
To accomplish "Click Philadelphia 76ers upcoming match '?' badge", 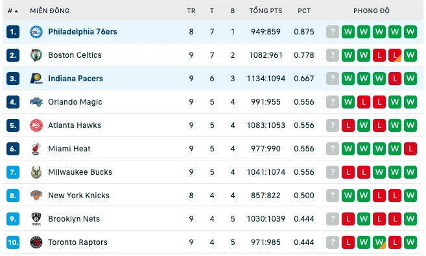I will pyautogui.click(x=333, y=32).
